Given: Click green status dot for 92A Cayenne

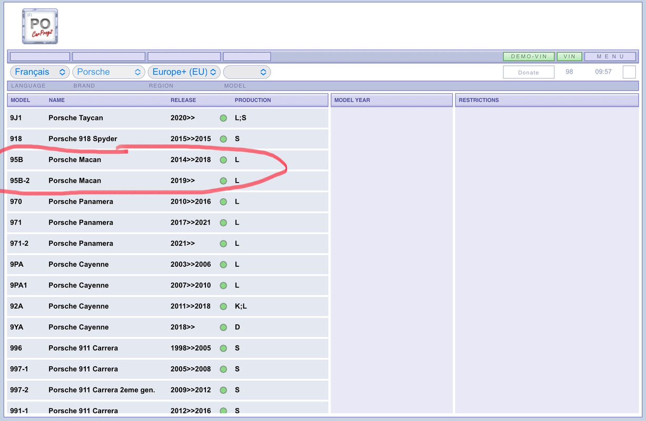Looking at the screenshot, I should pyautogui.click(x=223, y=306).
